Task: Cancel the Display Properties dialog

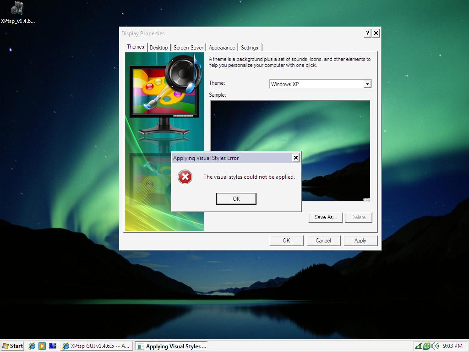Action: pos(323,241)
